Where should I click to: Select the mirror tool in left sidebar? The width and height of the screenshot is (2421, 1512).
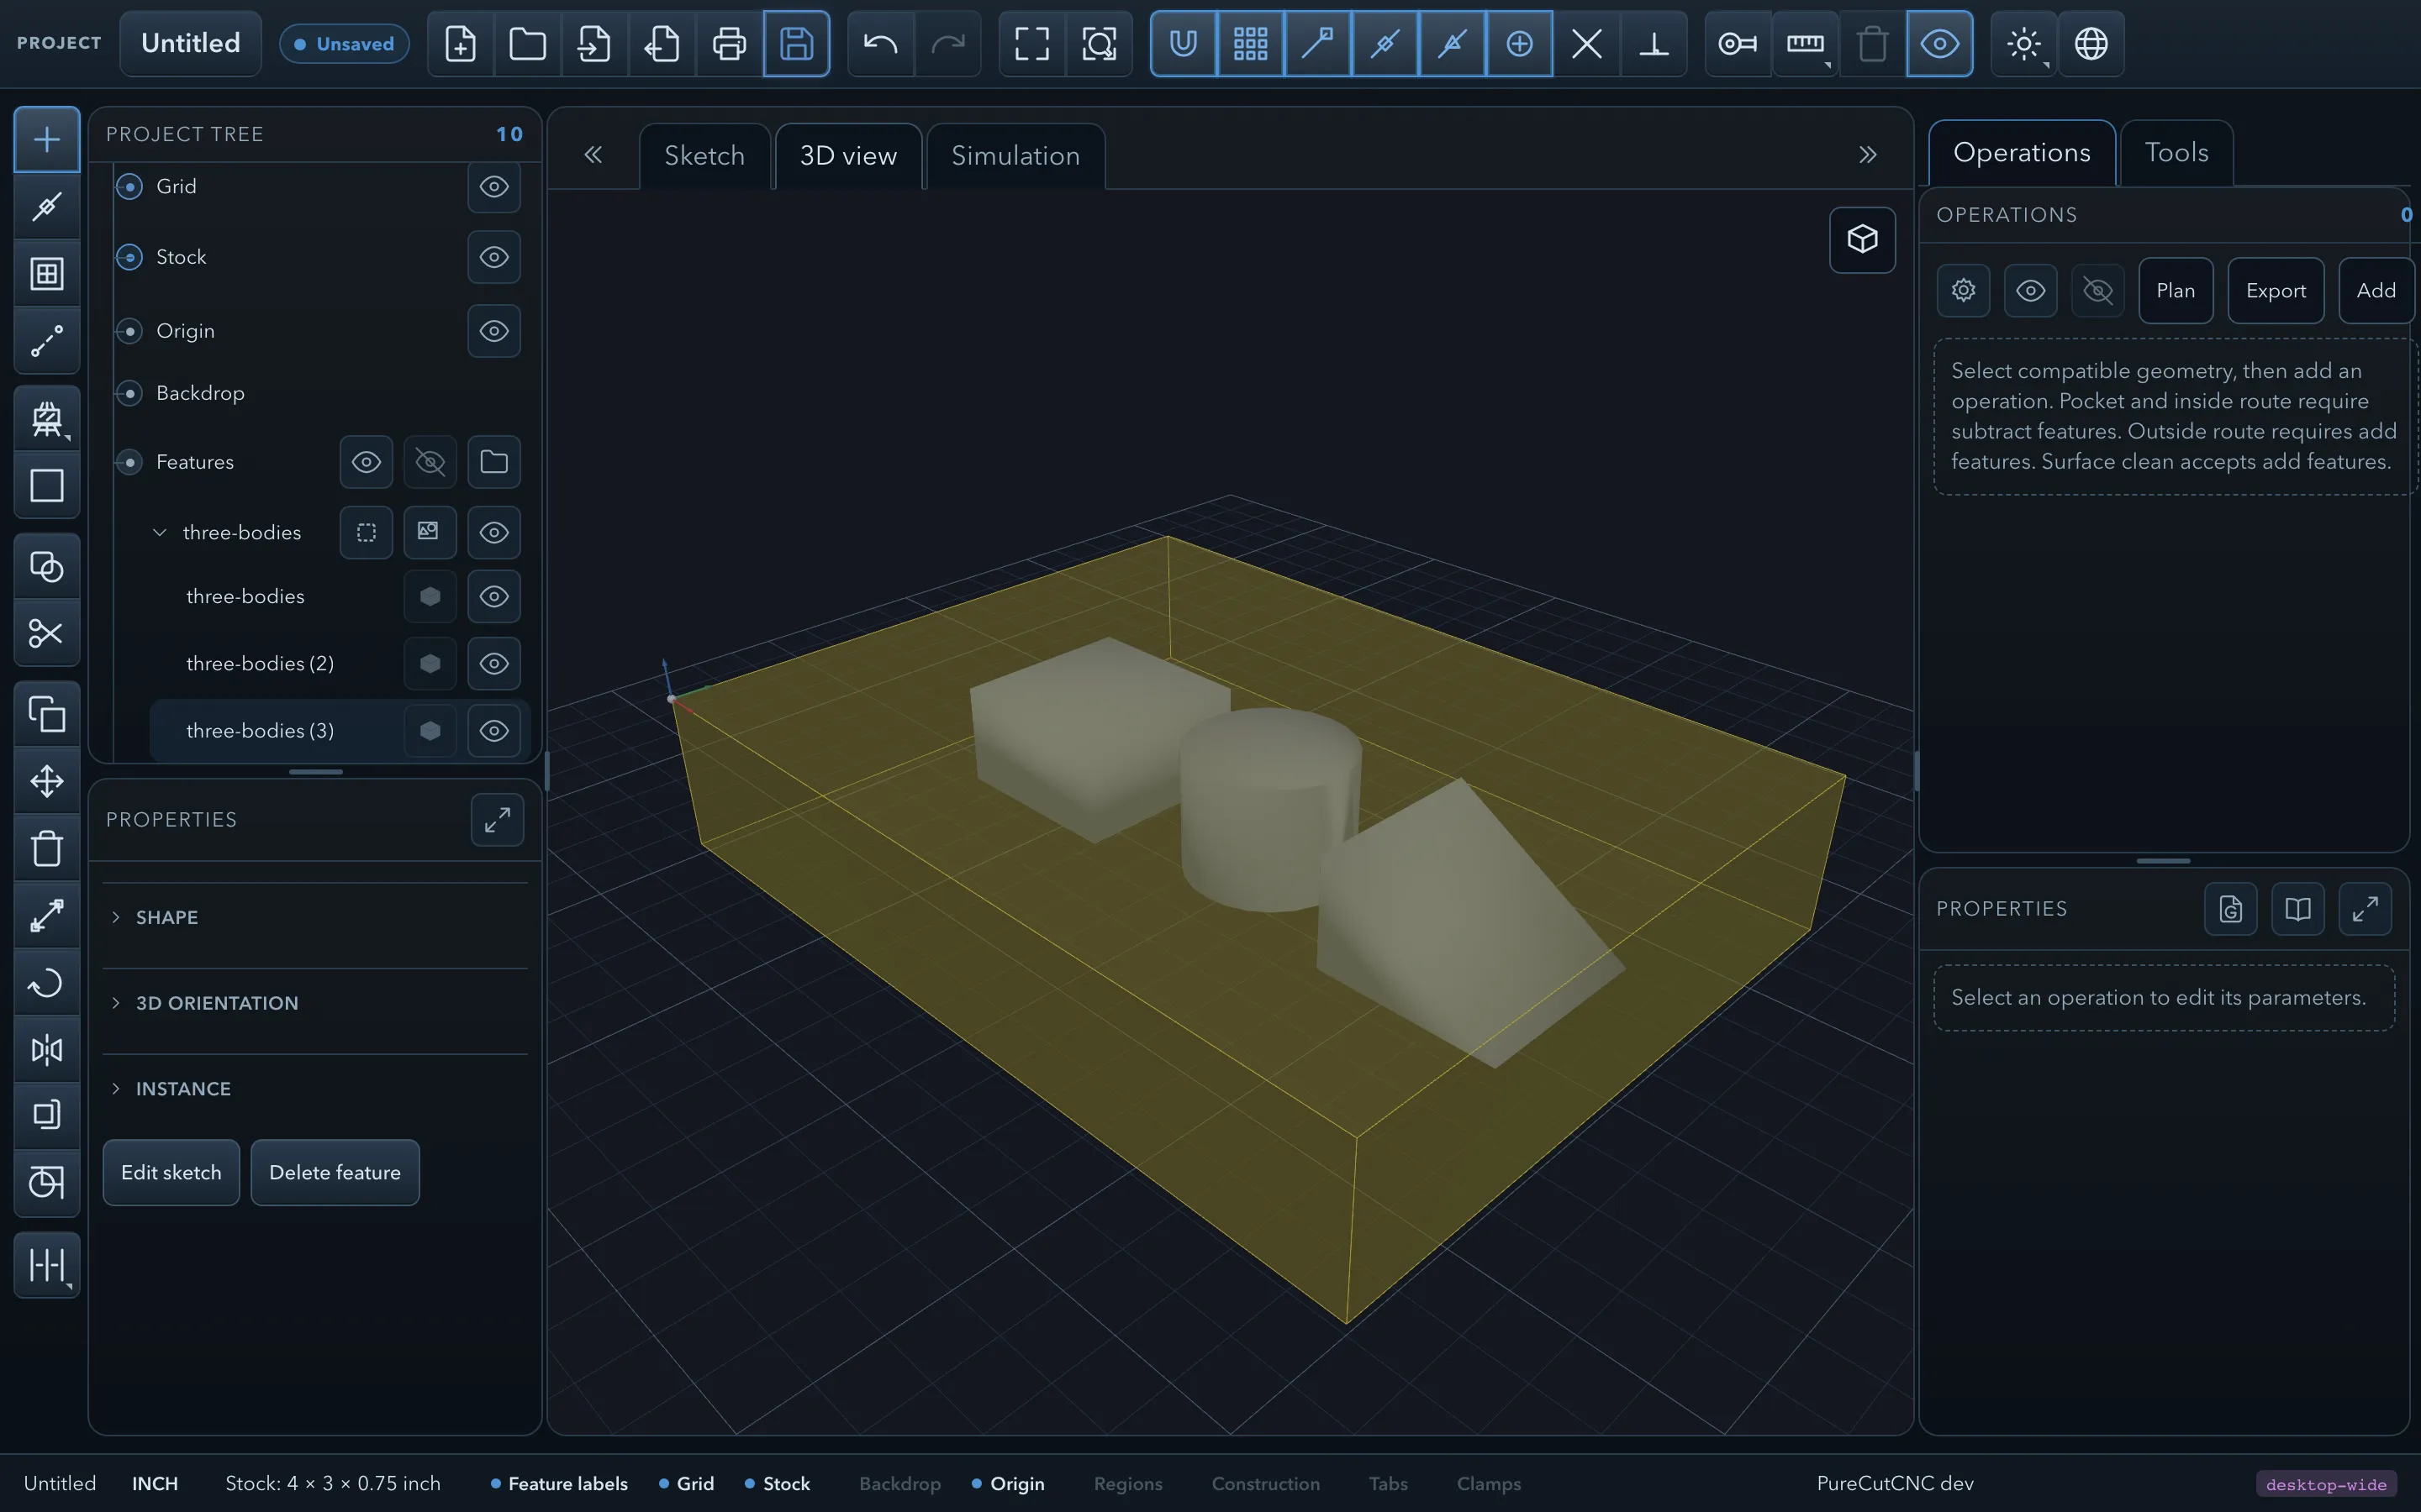[46, 1050]
